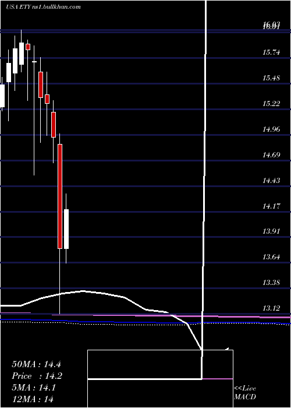Click the peak of the white moving average curve

coord(83,291)
